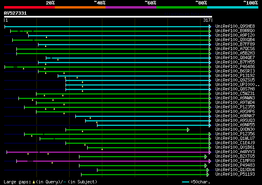Select the UniRef100_P12356 label
This screenshot has width=262, height=185.
click(x=235, y=134)
